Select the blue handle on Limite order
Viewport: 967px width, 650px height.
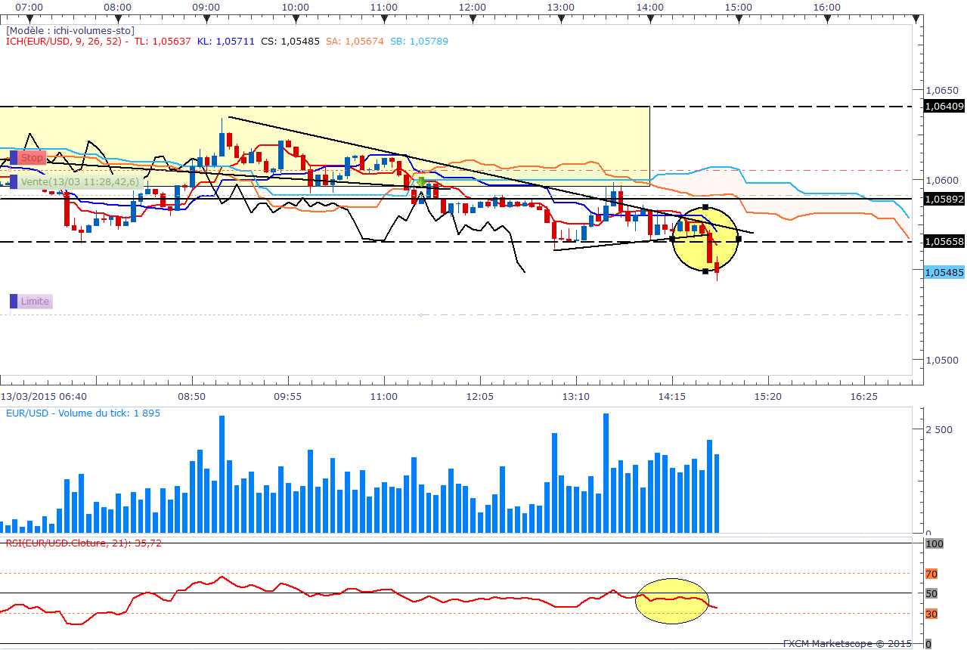[14, 302]
